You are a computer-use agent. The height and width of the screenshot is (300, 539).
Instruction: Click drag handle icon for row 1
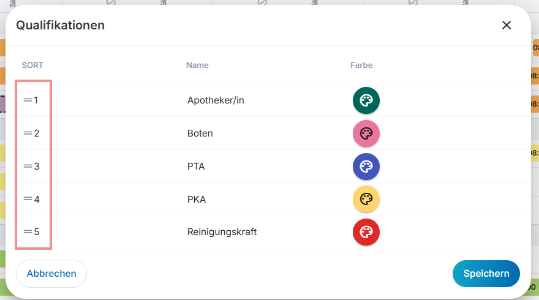28,100
